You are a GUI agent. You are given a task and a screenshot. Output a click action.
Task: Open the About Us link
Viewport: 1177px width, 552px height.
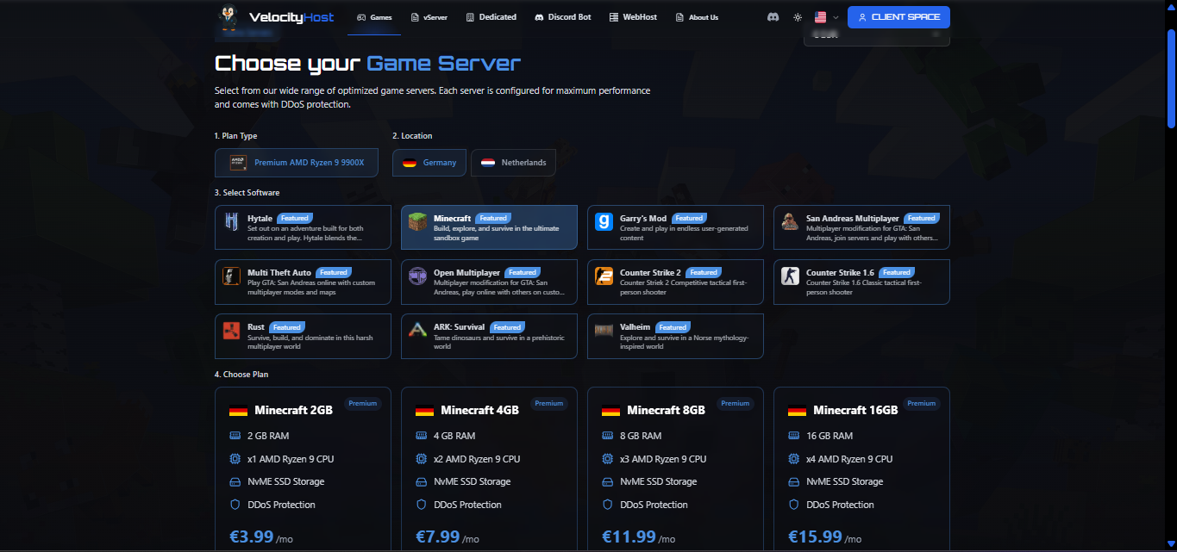(x=697, y=17)
